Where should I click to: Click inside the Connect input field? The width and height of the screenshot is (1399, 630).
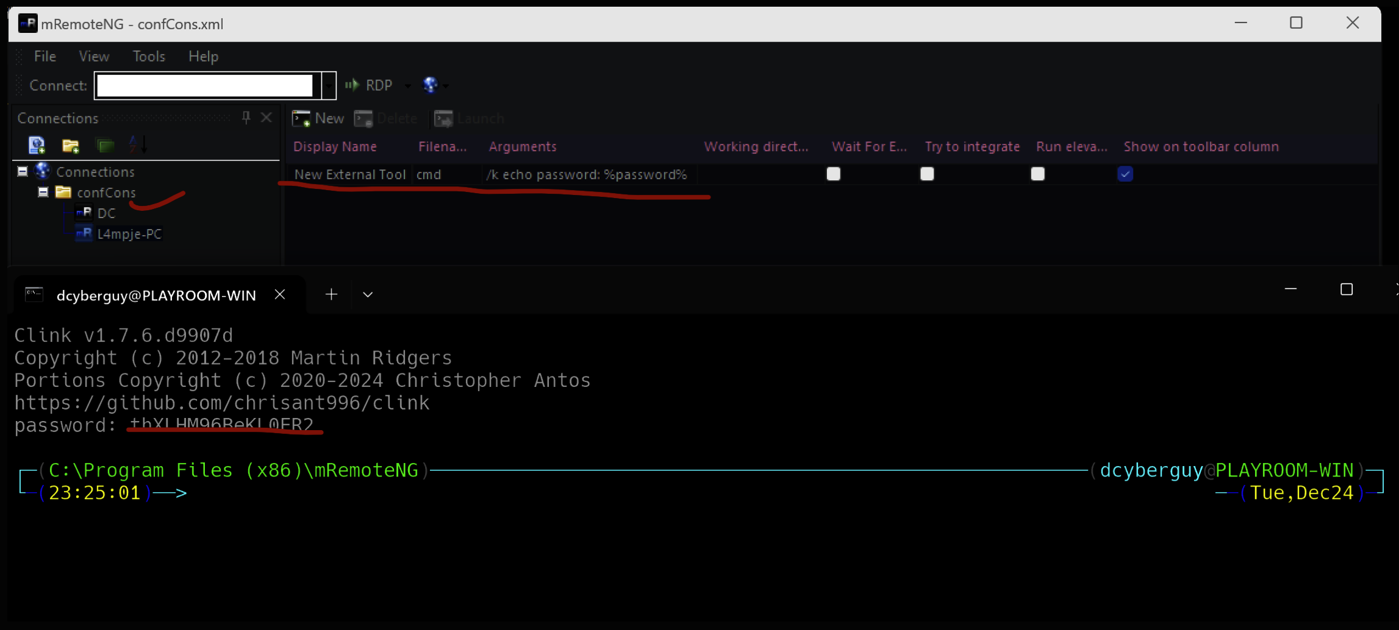tap(205, 86)
